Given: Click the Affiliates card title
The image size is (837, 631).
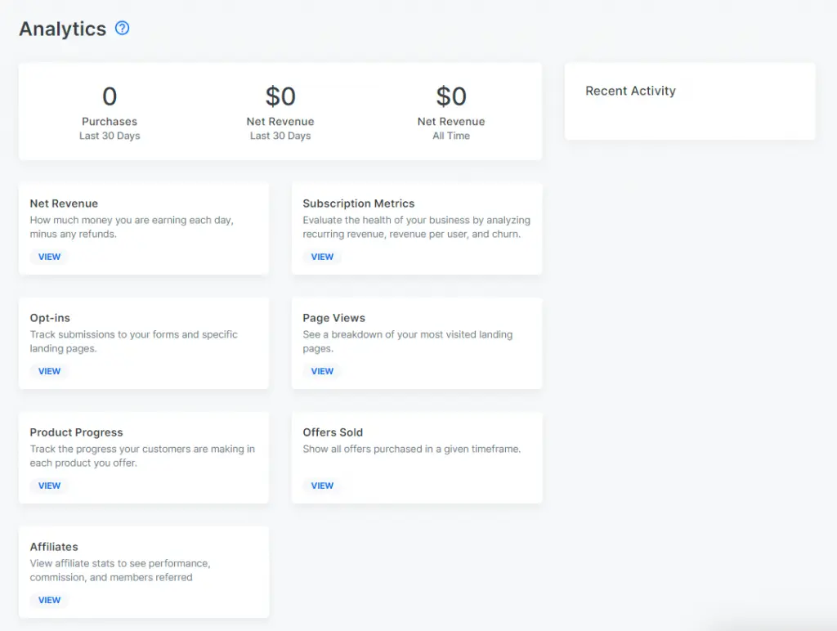Looking at the screenshot, I should [x=54, y=547].
